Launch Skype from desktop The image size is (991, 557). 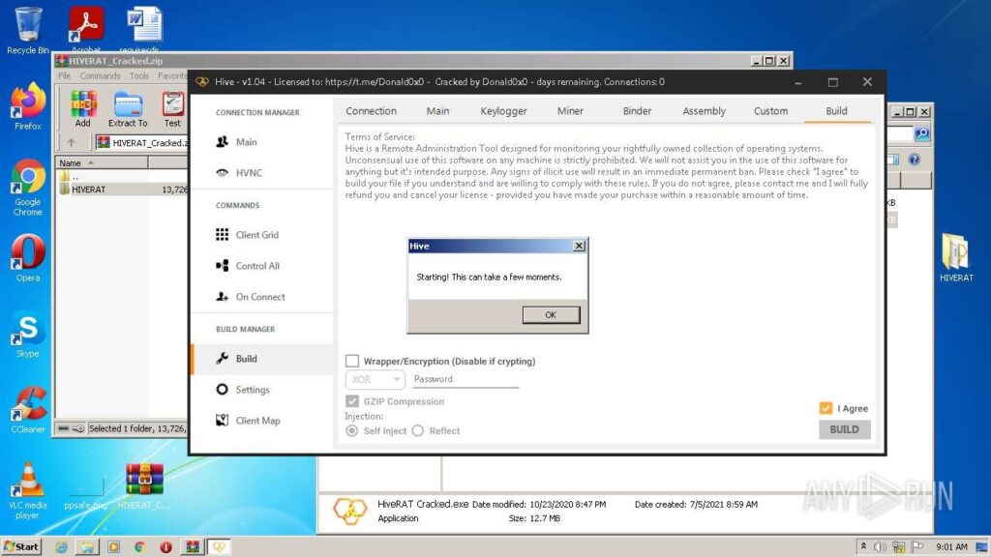tap(28, 334)
